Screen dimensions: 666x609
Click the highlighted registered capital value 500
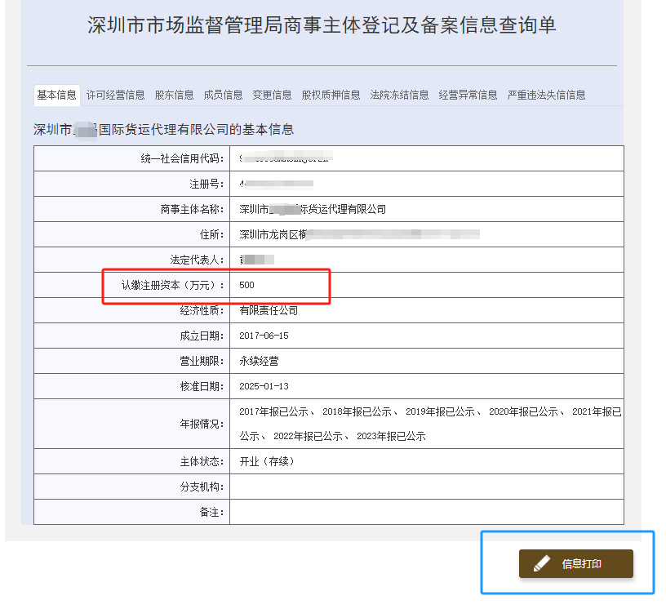(x=248, y=286)
